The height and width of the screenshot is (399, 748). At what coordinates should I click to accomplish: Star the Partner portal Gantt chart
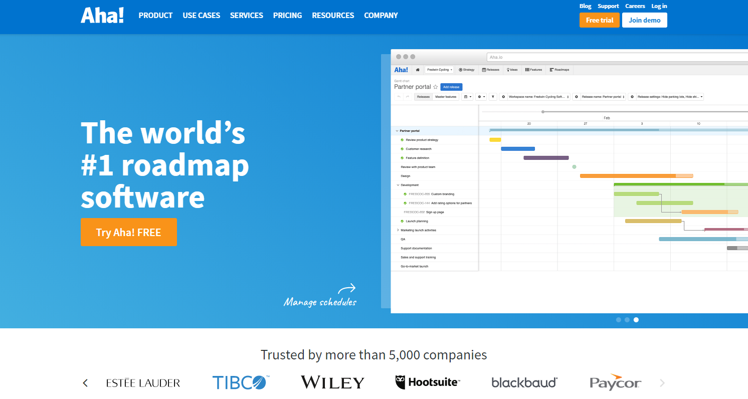click(x=436, y=87)
